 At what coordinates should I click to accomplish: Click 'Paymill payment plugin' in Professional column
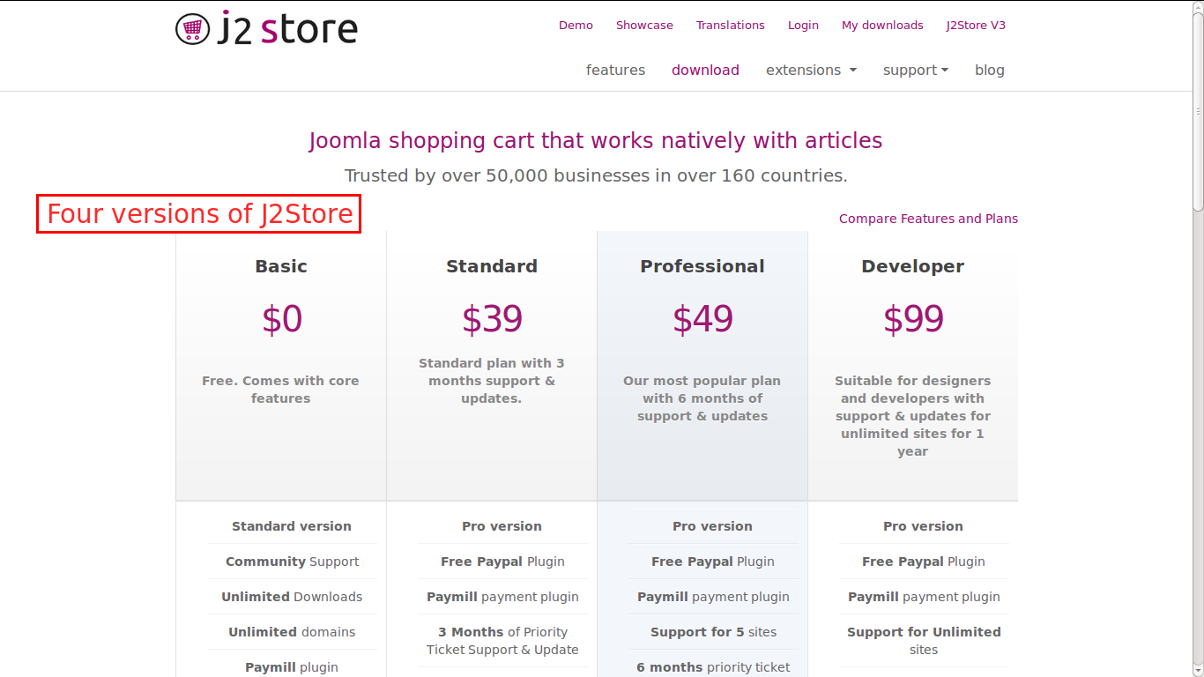pos(713,597)
